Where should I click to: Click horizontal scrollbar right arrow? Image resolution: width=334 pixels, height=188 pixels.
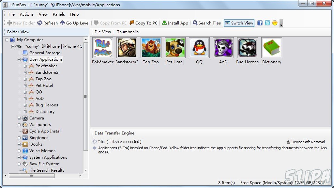80,176
